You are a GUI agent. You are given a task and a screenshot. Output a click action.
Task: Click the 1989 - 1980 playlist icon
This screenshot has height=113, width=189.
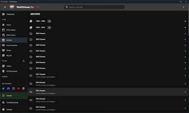click(x=31, y=21)
